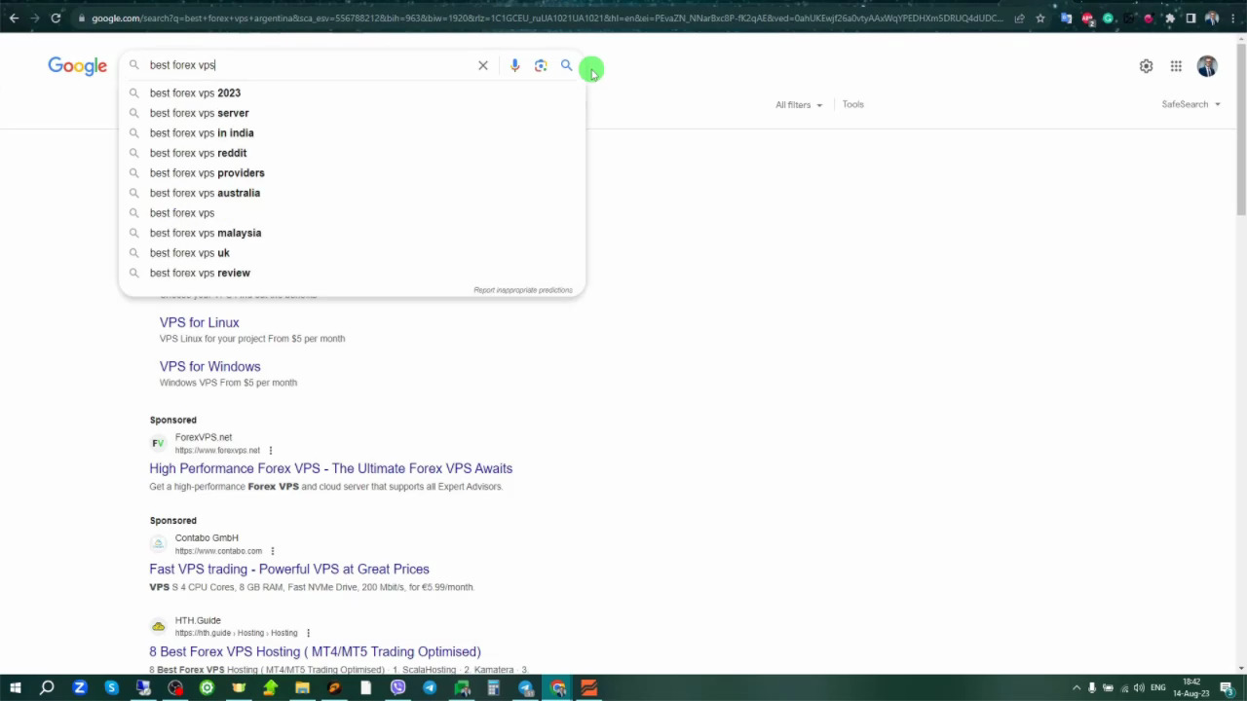Open the All filters dropdown

pyautogui.click(x=799, y=105)
